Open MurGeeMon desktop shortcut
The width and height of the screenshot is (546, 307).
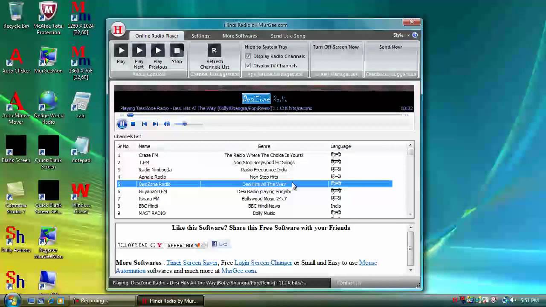click(x=48, y=61)
